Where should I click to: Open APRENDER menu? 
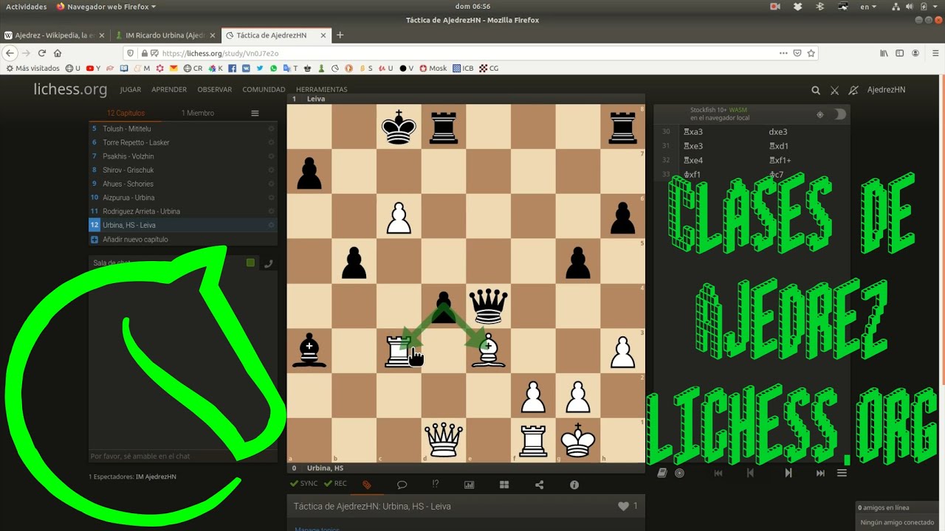coord(169,90)
